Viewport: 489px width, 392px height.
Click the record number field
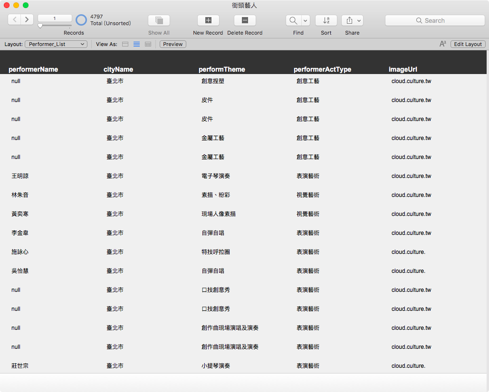pos(55,19)
